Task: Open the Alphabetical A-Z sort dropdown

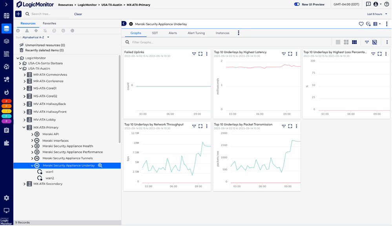Action: coord(35,37)
